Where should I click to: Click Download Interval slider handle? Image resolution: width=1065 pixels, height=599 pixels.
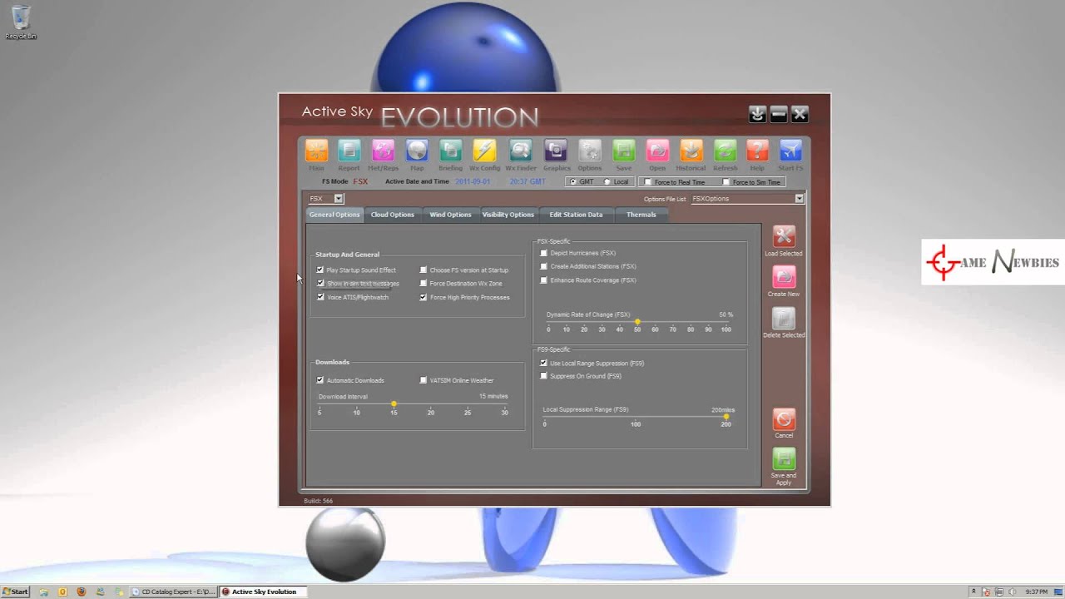(x=394, y=404)
